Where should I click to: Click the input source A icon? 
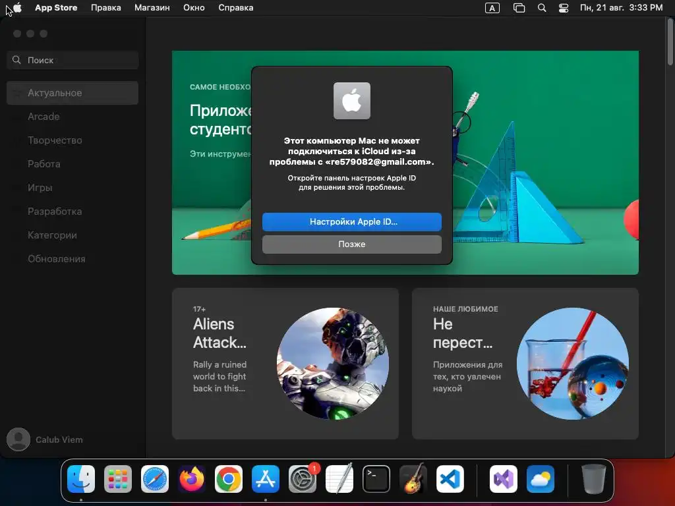click(492, 8)
